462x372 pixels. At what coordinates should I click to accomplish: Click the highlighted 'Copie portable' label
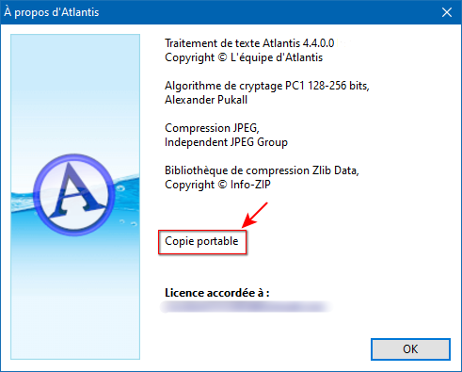[202, 241]
